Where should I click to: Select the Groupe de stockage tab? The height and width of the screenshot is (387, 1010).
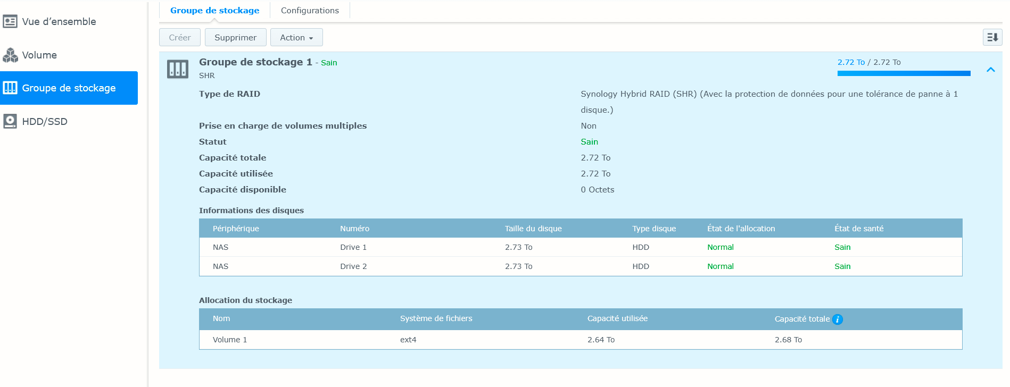pyautogui.click(x=214, y=11)
